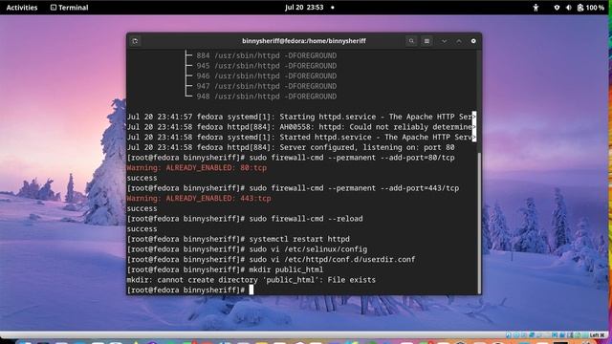Click the command 'systemctl restart httpd'
Viewport: 612px width, 344px height.
[299, 239]
